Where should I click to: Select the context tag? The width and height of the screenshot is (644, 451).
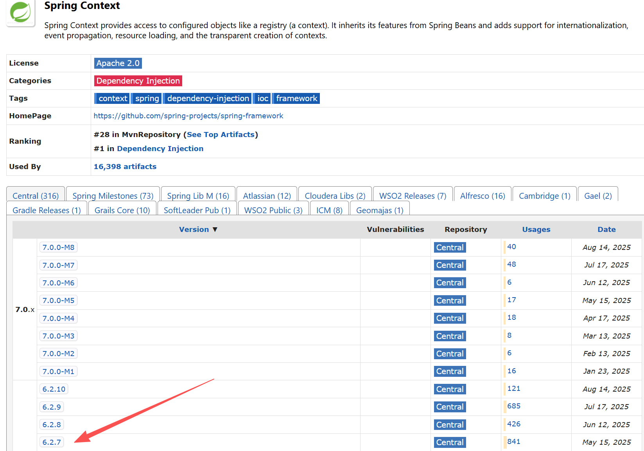112,98
